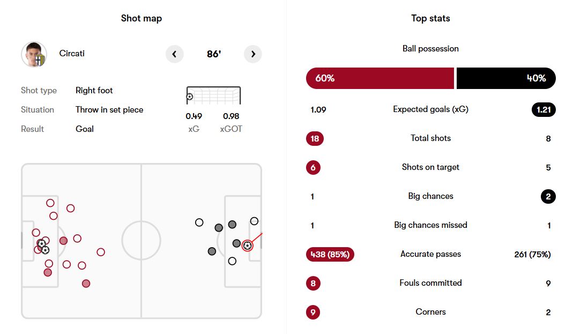
Task: Click the white shot marker below the selected goal
Action: click(x=232, y=261)
